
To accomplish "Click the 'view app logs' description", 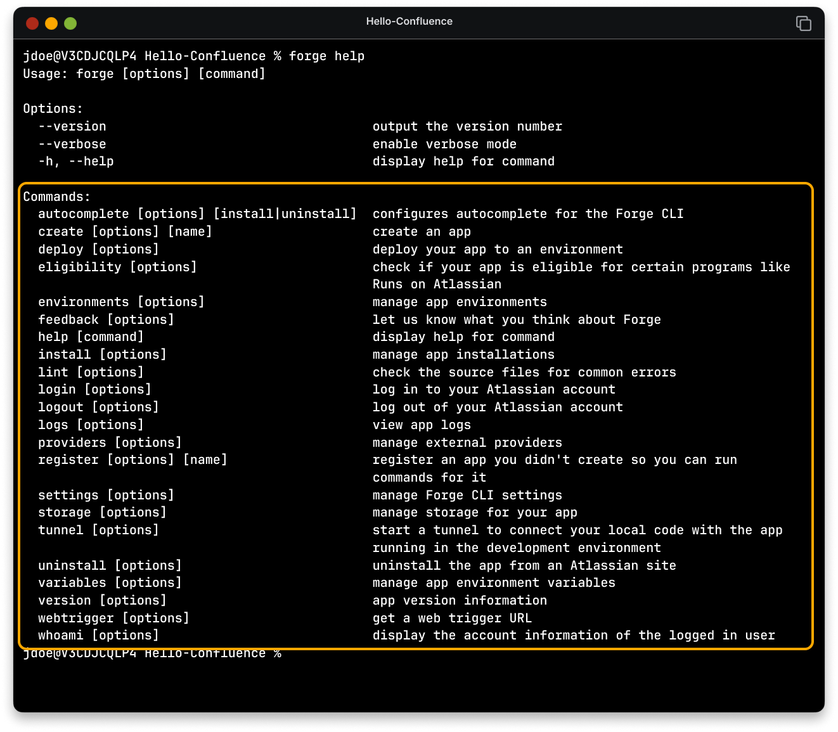I will click(422, 425).
